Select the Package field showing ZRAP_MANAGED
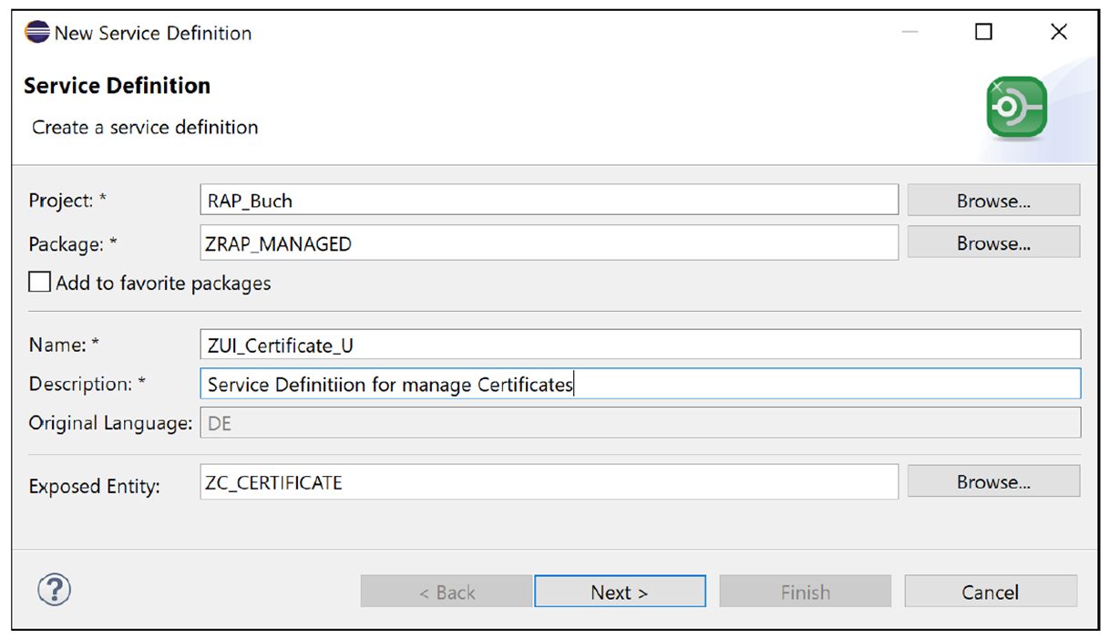This screenshot has width=1109, height=640. tap(547, 243)
